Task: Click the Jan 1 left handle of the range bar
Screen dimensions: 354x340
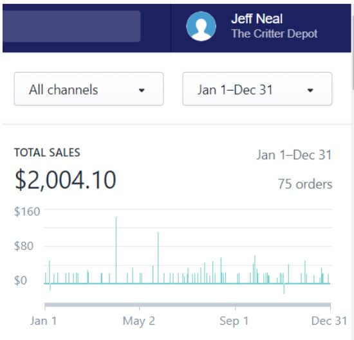Action: pyautogui.click(x=45, y=306)
